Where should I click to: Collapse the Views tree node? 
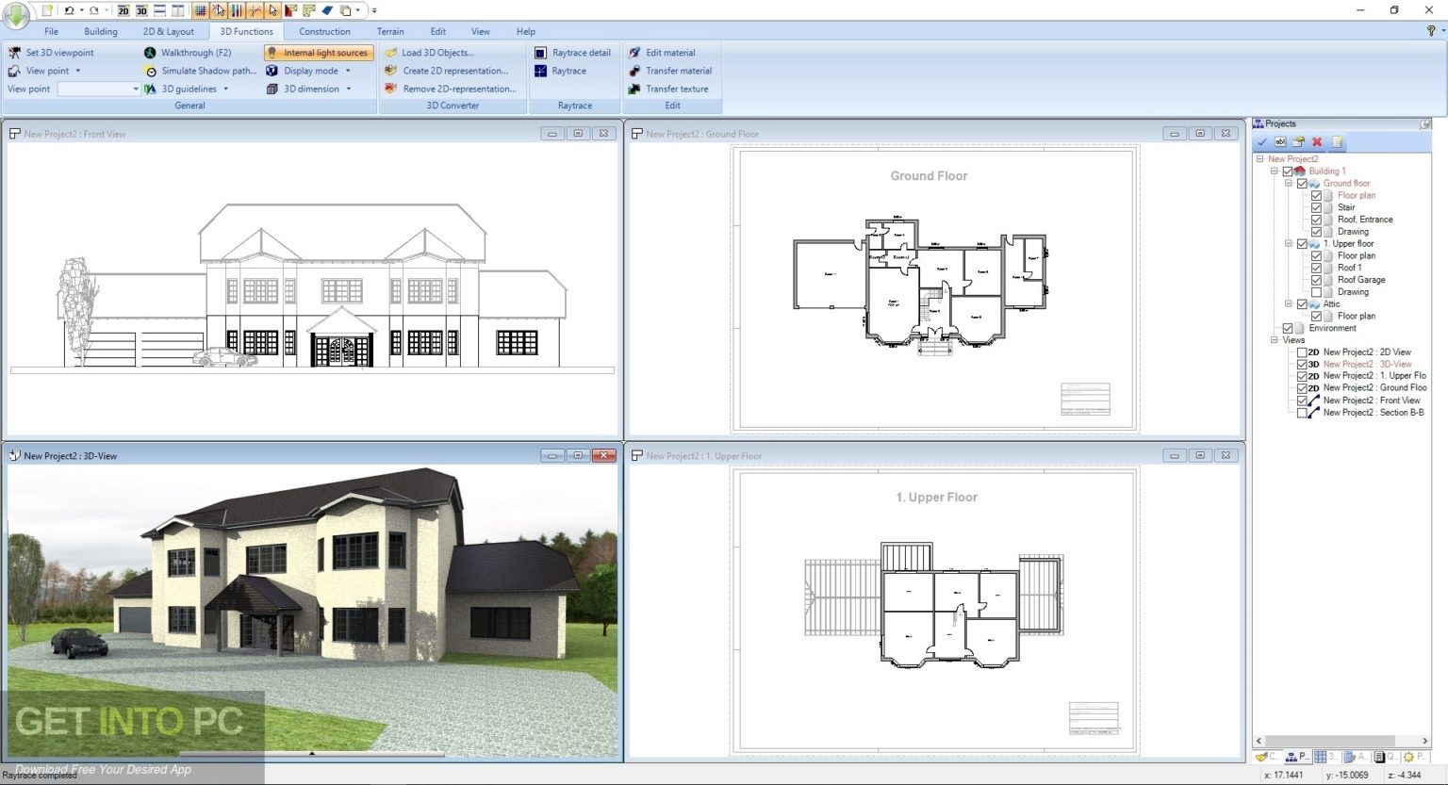1275,340
